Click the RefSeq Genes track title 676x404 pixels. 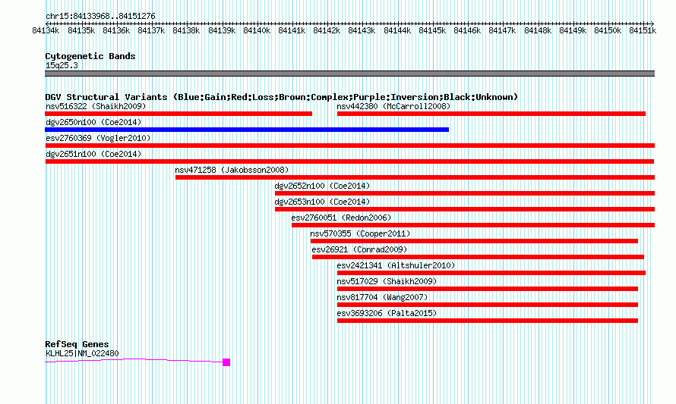[77, 344]
